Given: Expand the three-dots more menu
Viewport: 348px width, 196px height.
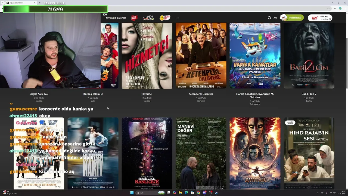Looking at the screenshot, I should (177, 18).
